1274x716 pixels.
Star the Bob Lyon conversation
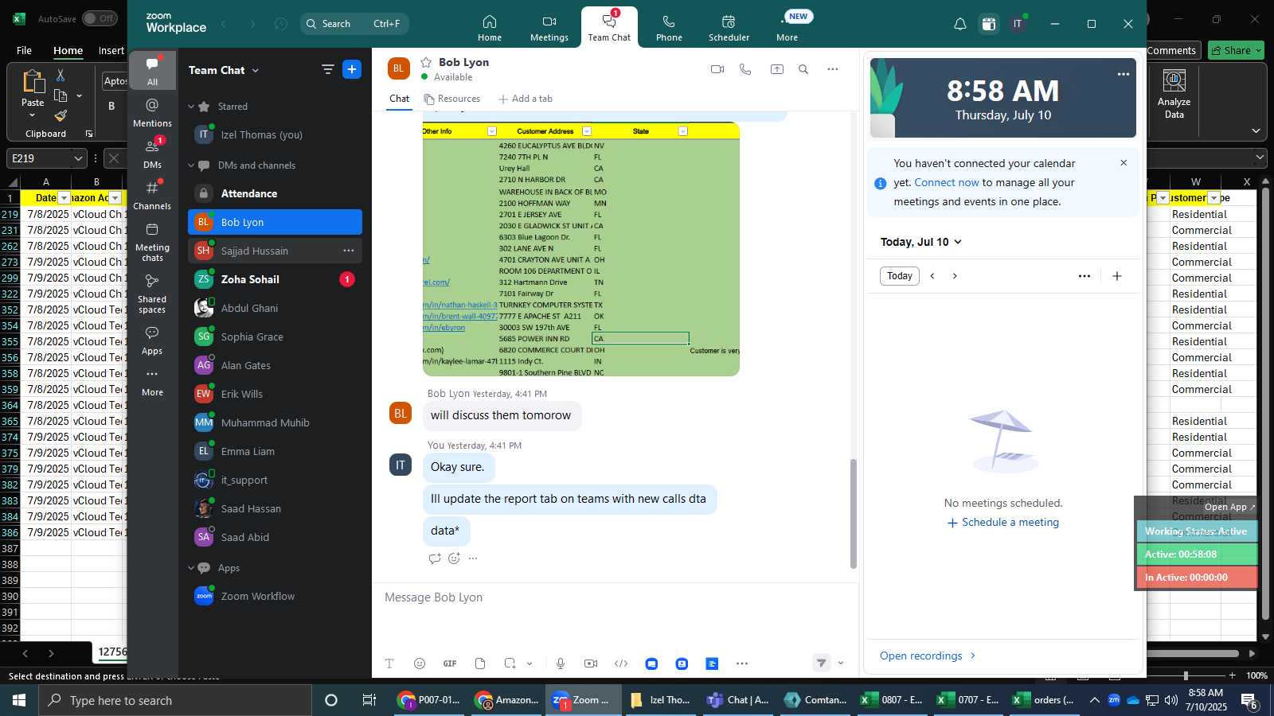coord(426,62)
